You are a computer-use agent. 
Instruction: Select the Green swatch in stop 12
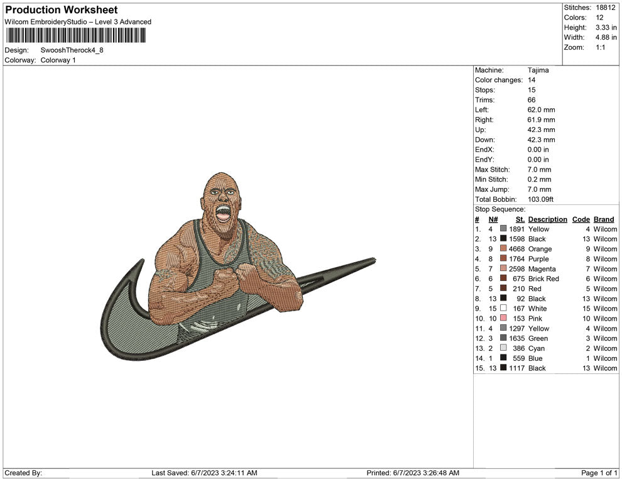tap(503, 338)
